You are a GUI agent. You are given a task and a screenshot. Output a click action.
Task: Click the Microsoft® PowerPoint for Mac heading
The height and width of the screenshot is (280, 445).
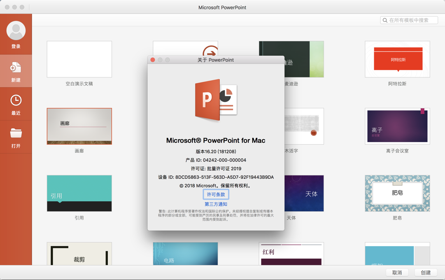[x=216, y=140]
